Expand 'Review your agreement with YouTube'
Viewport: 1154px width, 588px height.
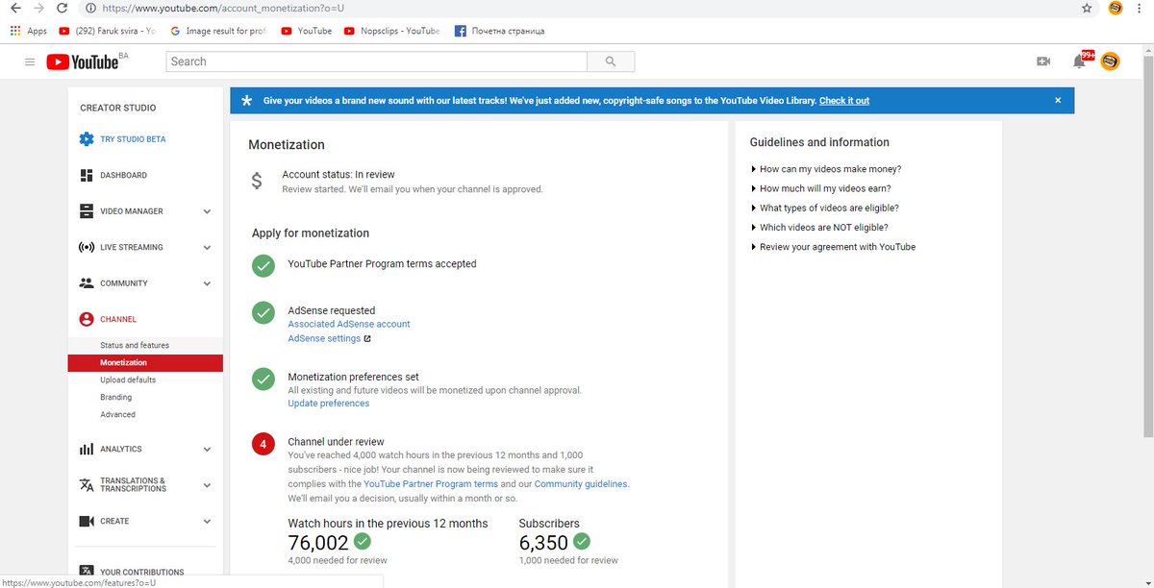tap(833, 247)
